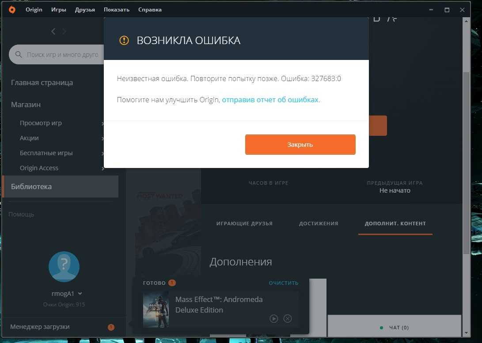Open the Показать menu
The image size is (482, 343).
(x=117, y=10)
